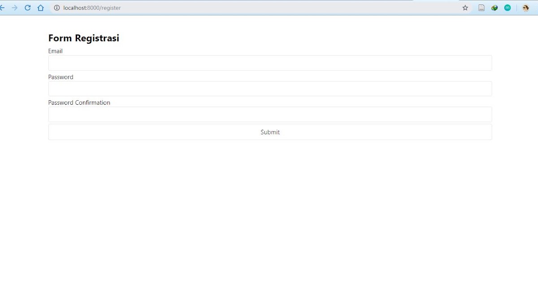This screenshot has height=282, width=538.
Task: Click the forward navigation arrow
Action: click(x=16, y=8)
